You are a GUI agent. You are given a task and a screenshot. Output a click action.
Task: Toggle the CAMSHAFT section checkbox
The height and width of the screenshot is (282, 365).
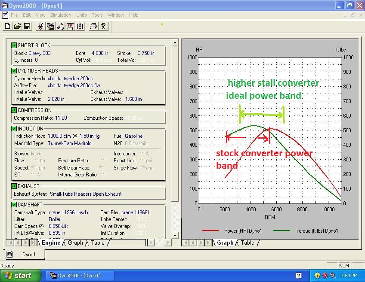tap(14, 205)
